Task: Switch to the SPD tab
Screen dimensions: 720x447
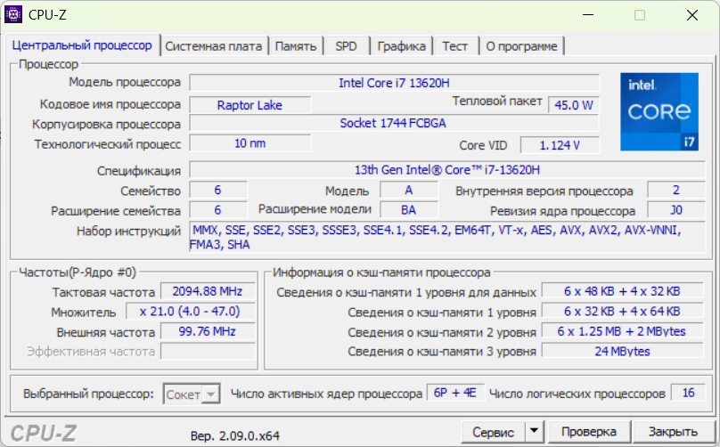Action: (347, 46)
